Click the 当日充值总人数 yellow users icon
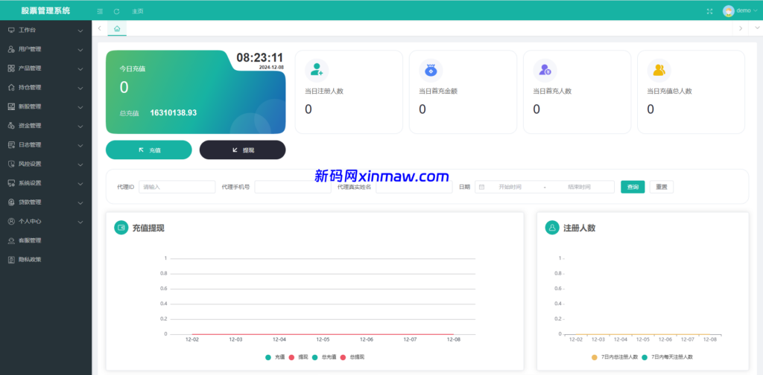Image resolution: width=763 pixels, height=375 pixels. (x=659, y=70)
